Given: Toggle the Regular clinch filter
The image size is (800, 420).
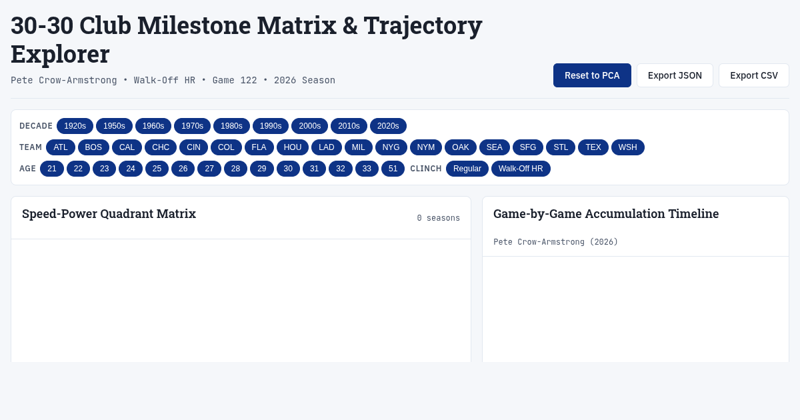Looking at the screenshot, I should 467,169.
